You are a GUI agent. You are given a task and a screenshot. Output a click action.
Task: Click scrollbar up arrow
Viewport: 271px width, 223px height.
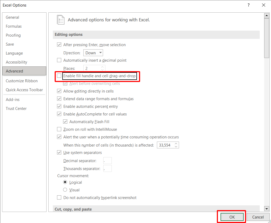[267, 16]
